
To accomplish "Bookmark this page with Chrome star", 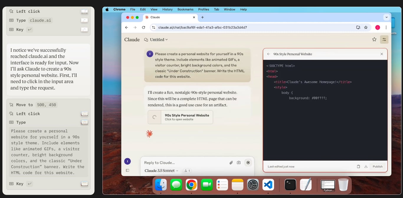I will (366, 27).
